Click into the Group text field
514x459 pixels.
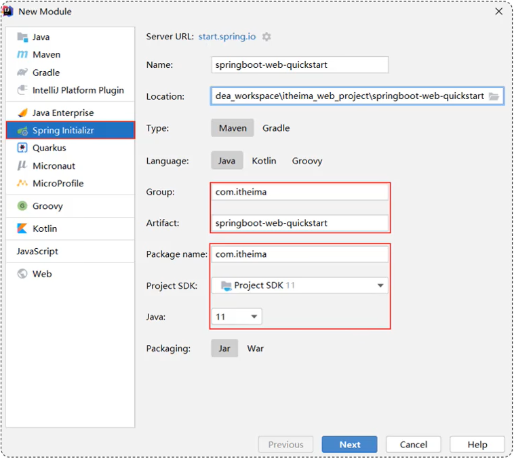pyautogui.click(x=300, y=192)
